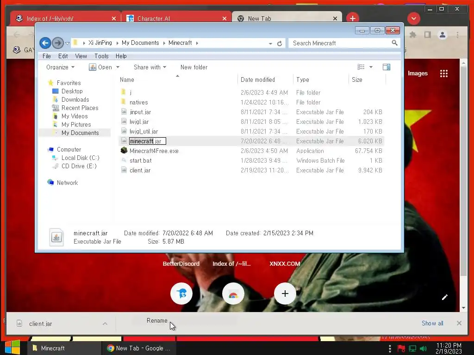Sort files by Name column

pyautogui.click(x=127, y=80)
